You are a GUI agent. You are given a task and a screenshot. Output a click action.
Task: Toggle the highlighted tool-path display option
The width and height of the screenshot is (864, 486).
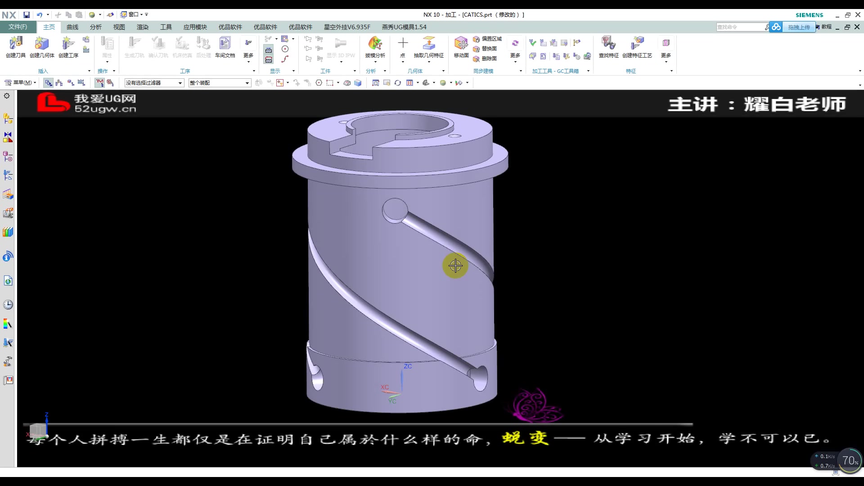(x=269, y=50)
